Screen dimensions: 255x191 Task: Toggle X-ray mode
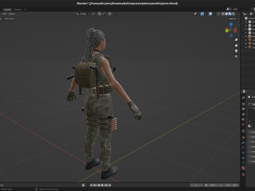(x=218, y=14)
